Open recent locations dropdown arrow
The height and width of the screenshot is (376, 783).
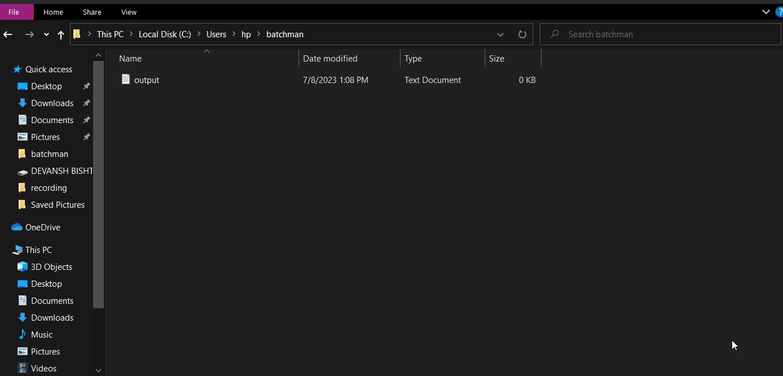[46, 34]
